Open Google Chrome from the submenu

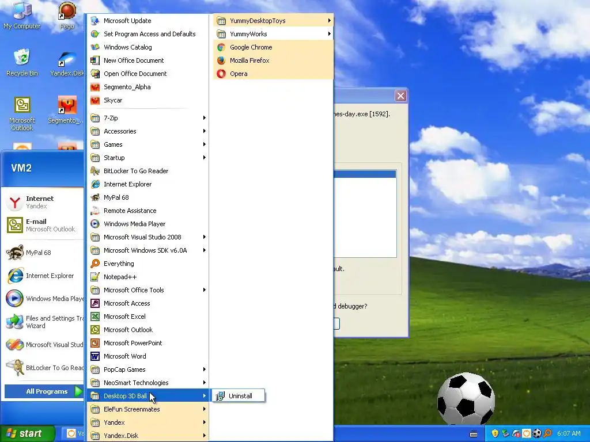click(273, 47)
